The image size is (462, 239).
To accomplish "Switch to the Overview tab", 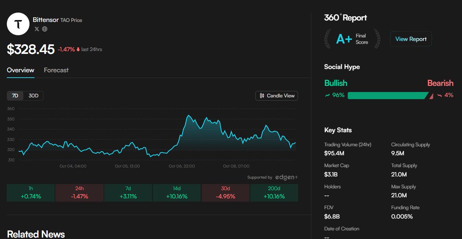I will click(x=20, y=70).
